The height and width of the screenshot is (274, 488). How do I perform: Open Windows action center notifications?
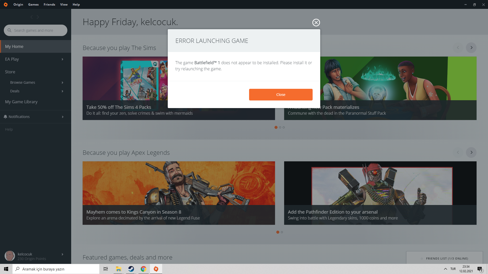[480, 269]
